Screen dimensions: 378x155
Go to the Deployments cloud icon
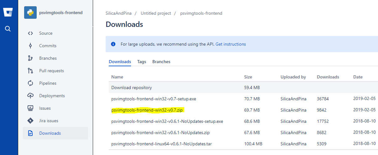[x=30, y=96]
